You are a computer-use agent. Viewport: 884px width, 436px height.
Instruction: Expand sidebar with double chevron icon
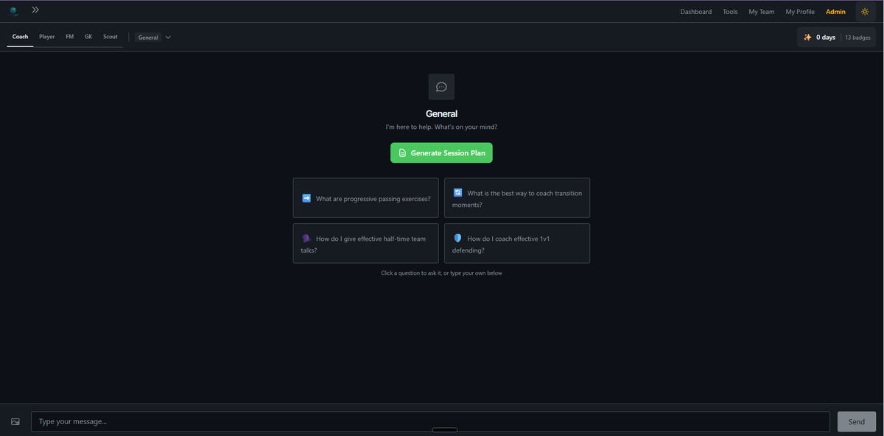[35, 10]
